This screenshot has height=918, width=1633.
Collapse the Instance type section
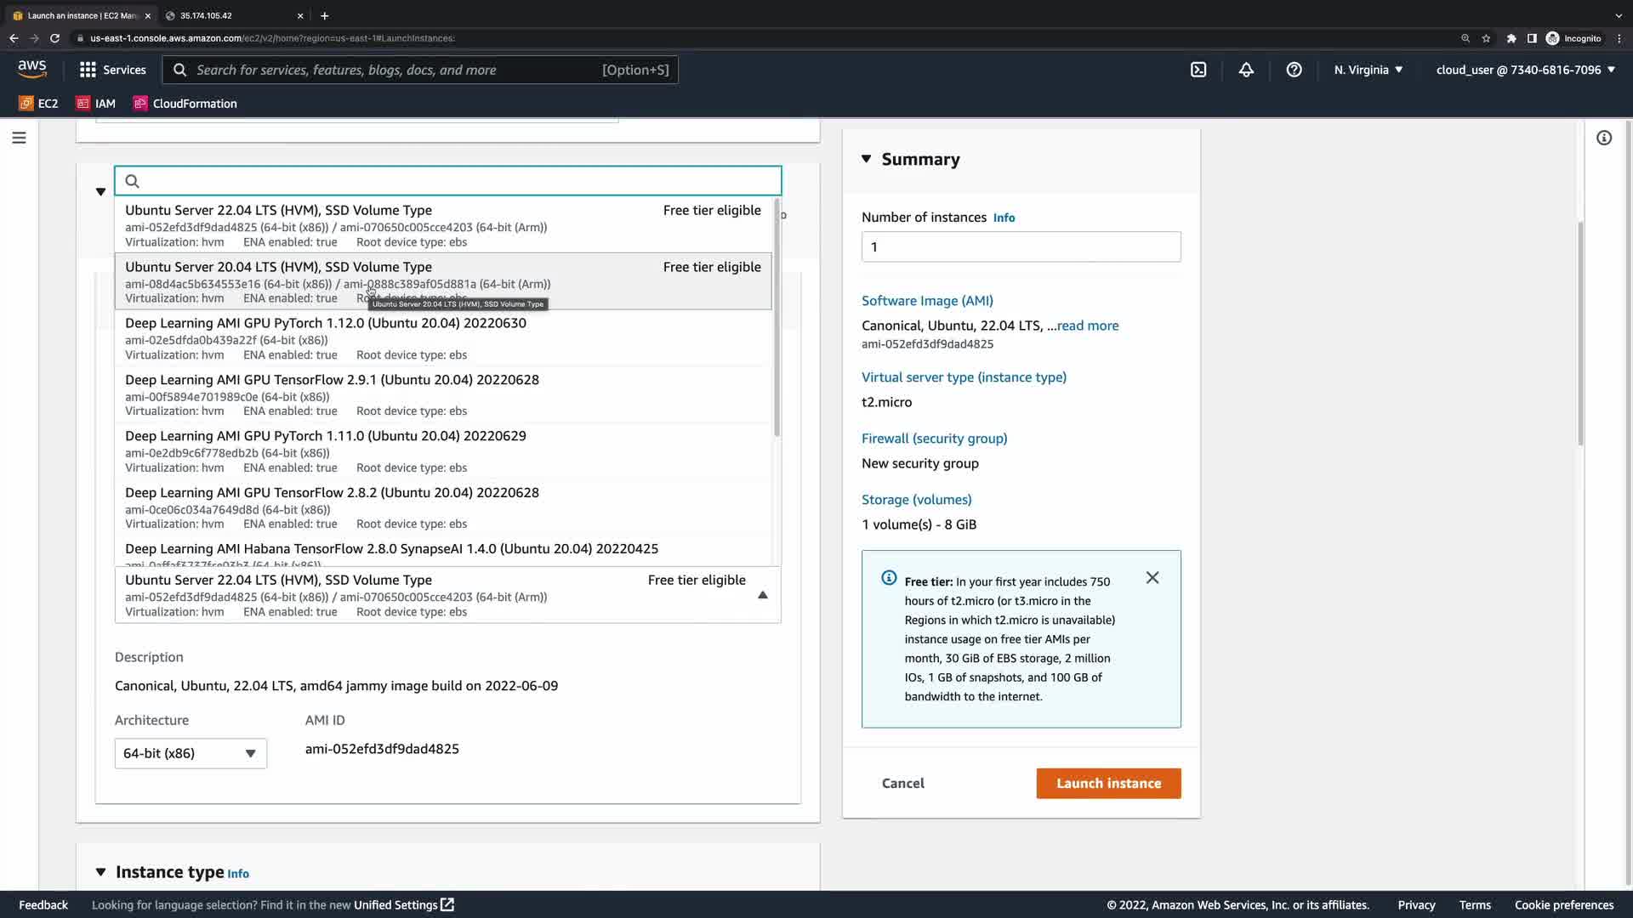pyautogui.click(x=100, y=872)
